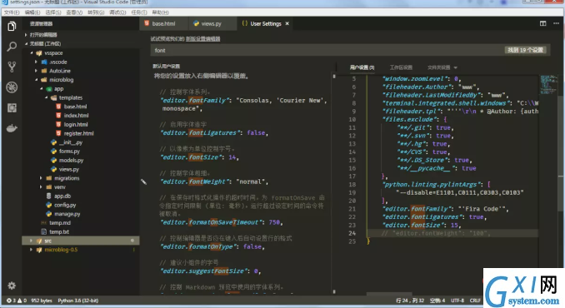
Task: Open the editor more actions ellipsis
Action: 556,23
